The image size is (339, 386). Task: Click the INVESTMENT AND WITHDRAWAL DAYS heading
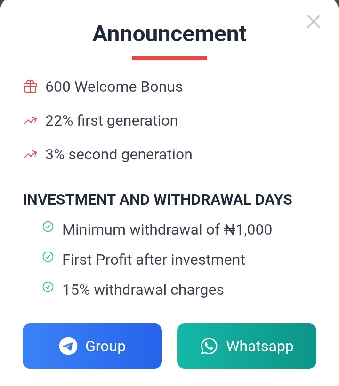[x=158, y=199]
